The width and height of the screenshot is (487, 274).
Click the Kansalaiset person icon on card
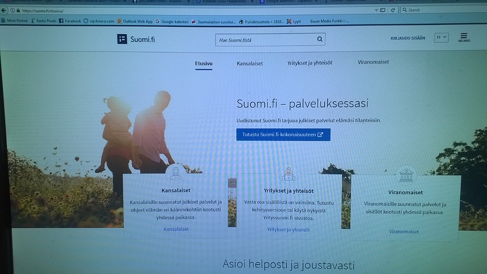pyautogui.click(x=175, y=174)
